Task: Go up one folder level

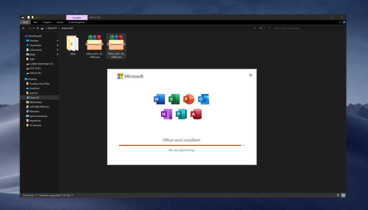Action: tap(37, 28)
